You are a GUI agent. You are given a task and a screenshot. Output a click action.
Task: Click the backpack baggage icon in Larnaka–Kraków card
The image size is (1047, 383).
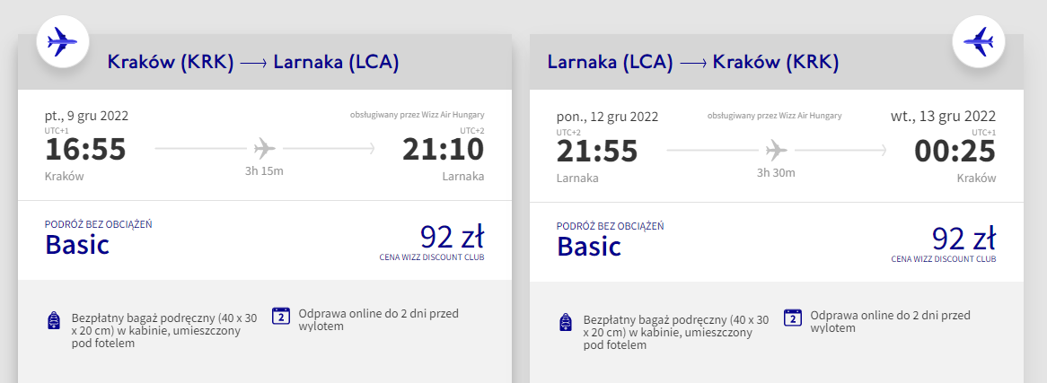[x=567, y=322]
